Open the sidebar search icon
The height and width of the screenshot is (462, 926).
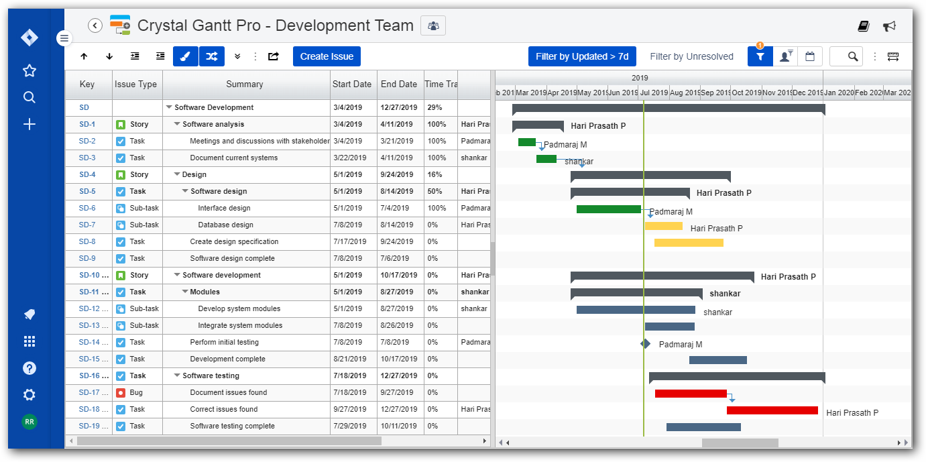pyautogui.click(x=30, y=97)
